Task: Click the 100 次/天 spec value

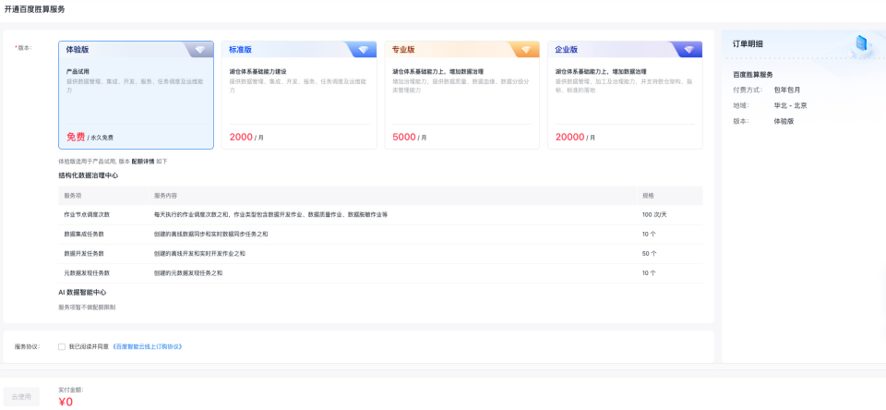Action: 654,215
